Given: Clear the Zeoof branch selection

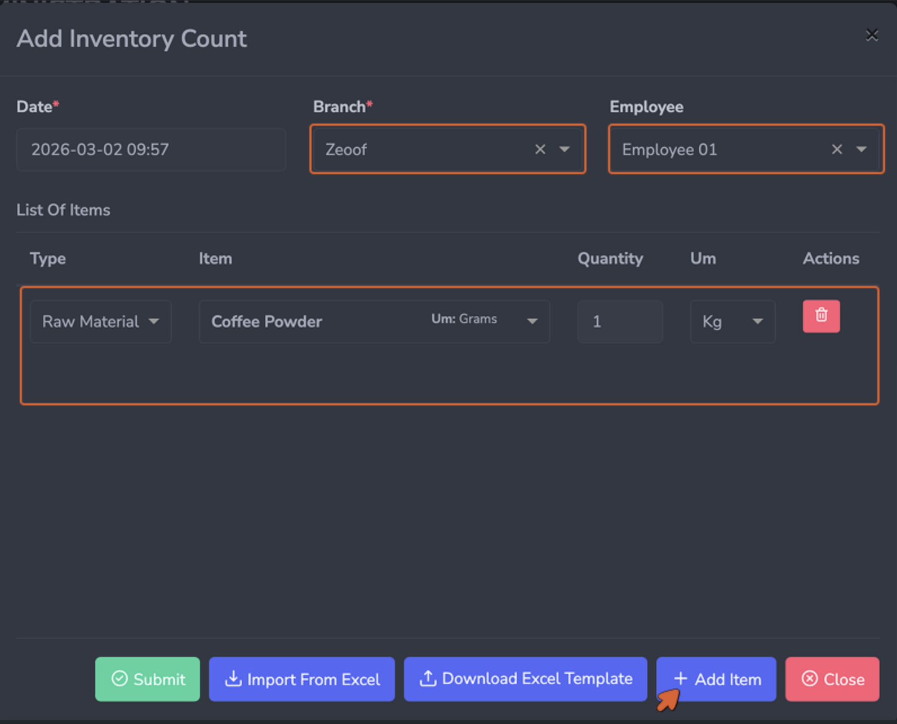Looking at the screenshot, I should [540, 149].
